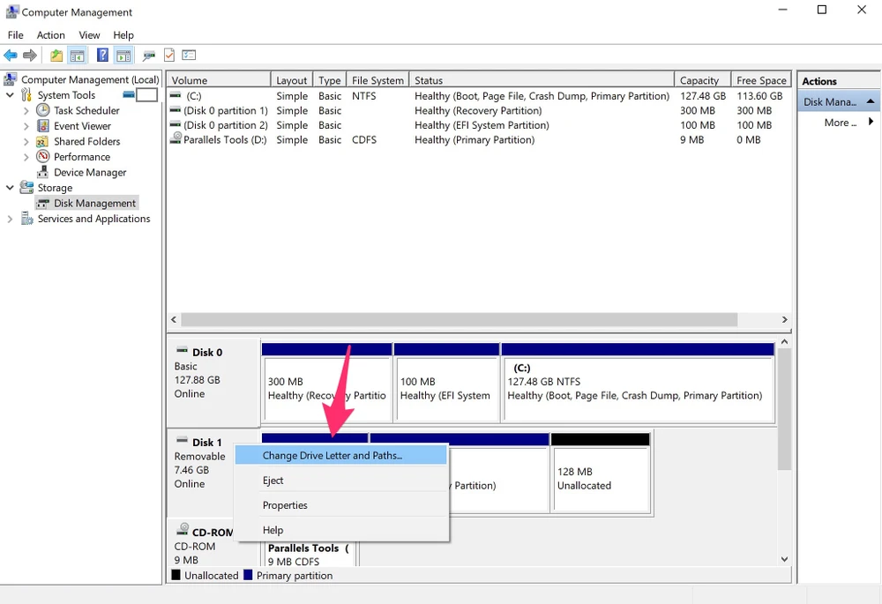Expand the Task Scheduler node
Viewport: 882px width, 604px height.
pos(26,111)
